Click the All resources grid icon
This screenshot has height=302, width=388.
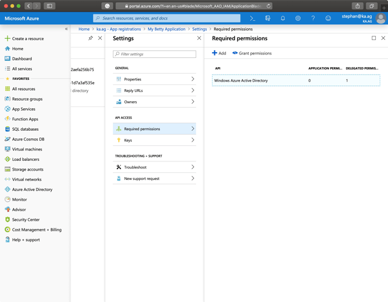point(8,89)
